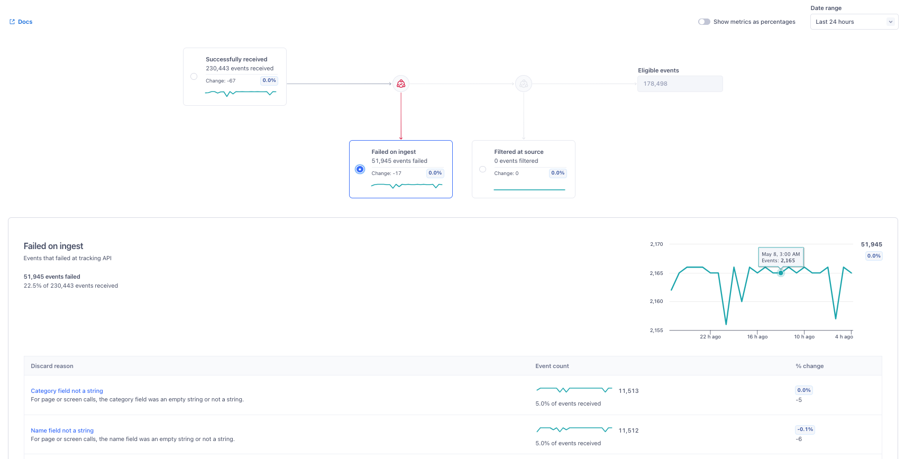
Task: Click the Name field row sparkline
Action: pos(574,429)
